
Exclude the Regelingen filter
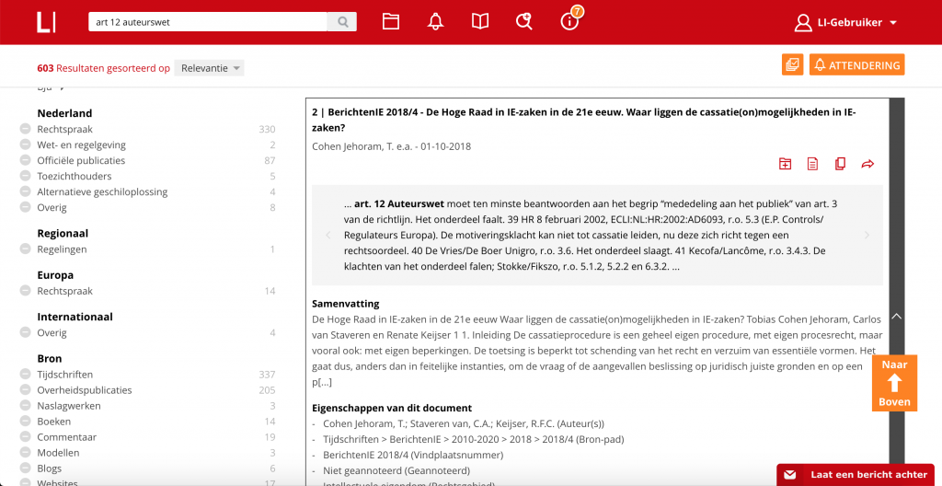(x=25, y=249)
